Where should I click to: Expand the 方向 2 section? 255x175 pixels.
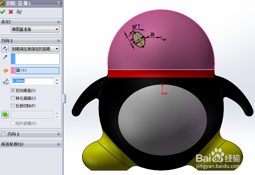[58, 134]
